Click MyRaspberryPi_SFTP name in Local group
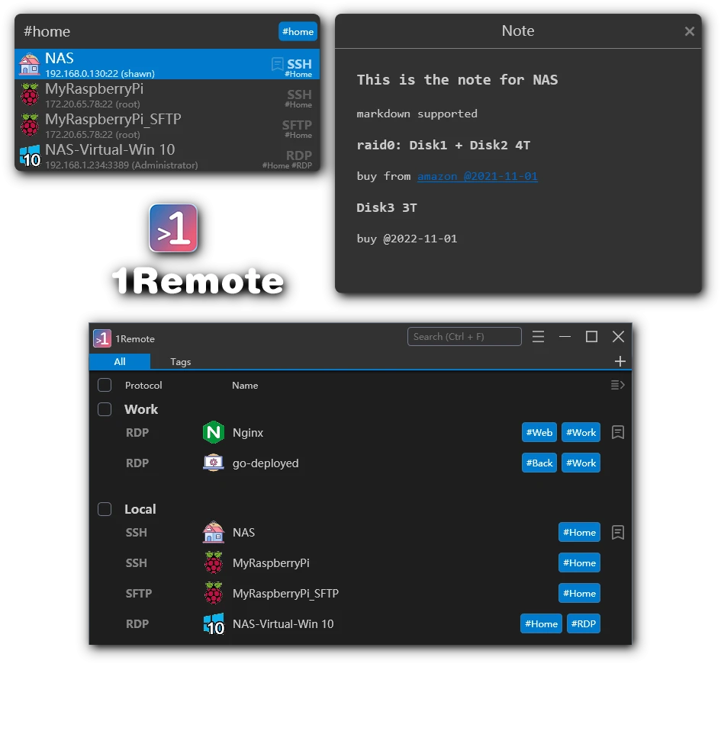Screen dimensions: 721x737 click(x=285, y=594)
